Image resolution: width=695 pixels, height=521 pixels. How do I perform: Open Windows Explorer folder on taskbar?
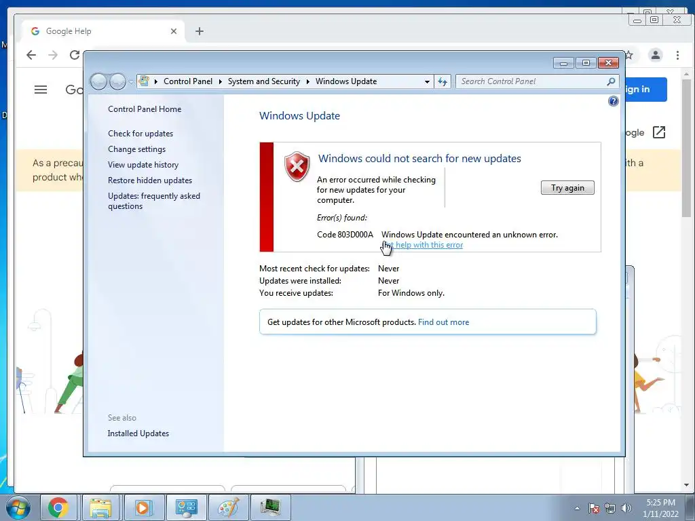coord(100,507)
